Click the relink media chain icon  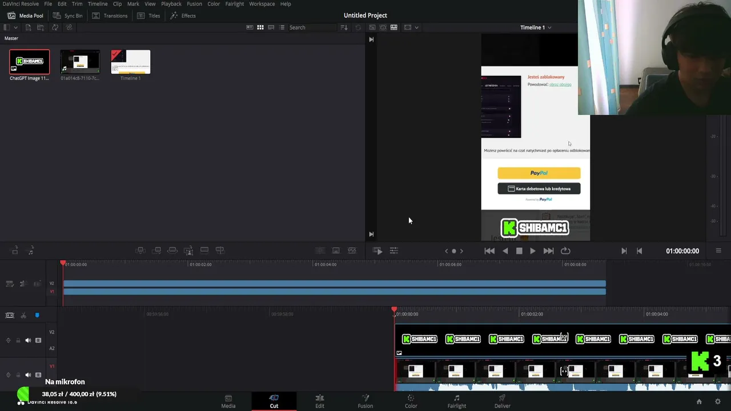pos(69,27)
